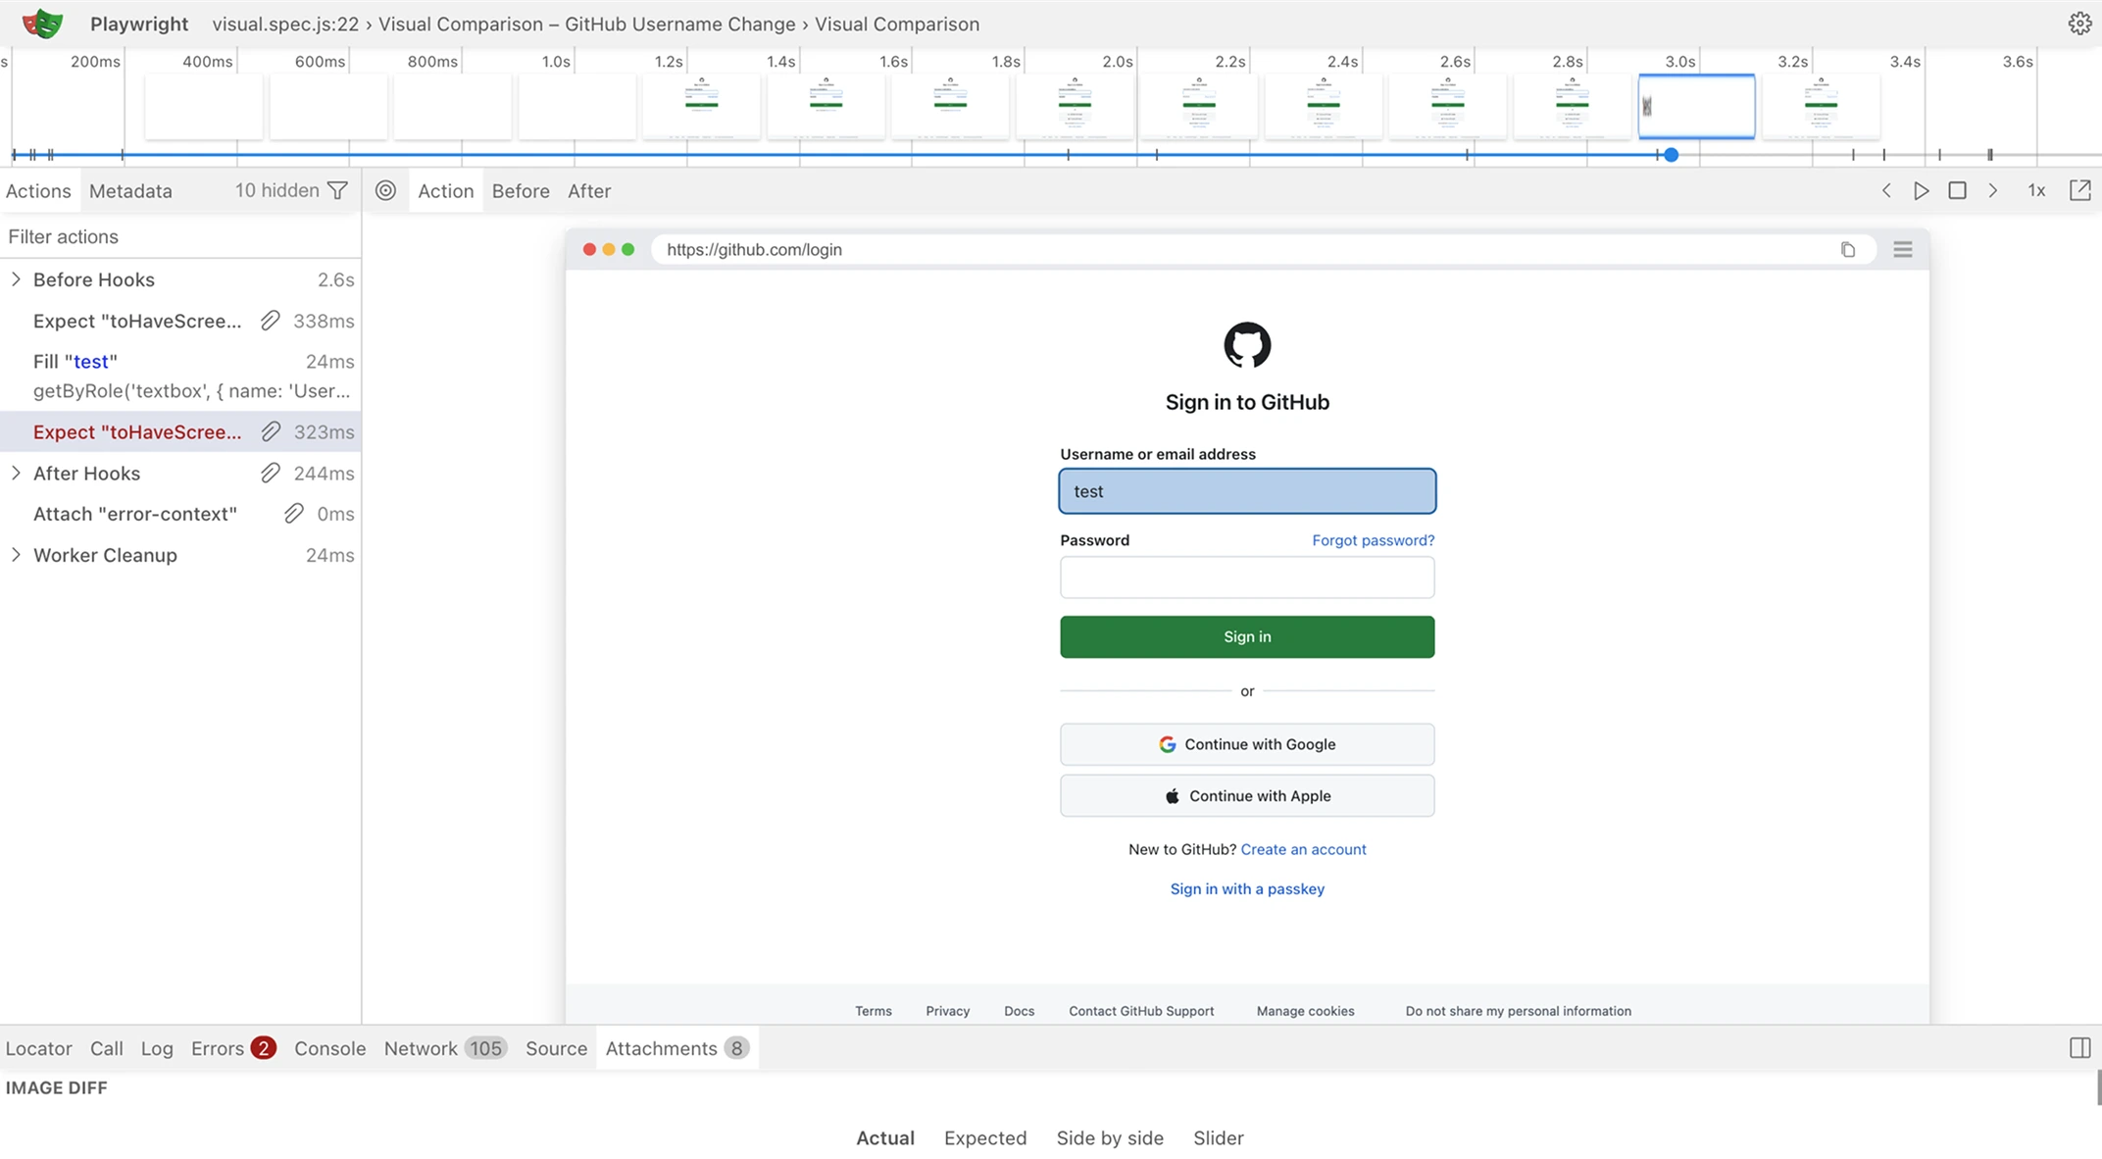Select the Before snapshot tab

(521, 190)
